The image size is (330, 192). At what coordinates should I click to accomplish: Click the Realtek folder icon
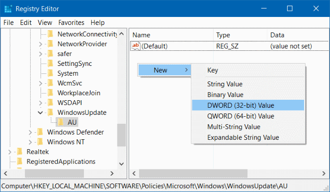[x=20, y=152]
